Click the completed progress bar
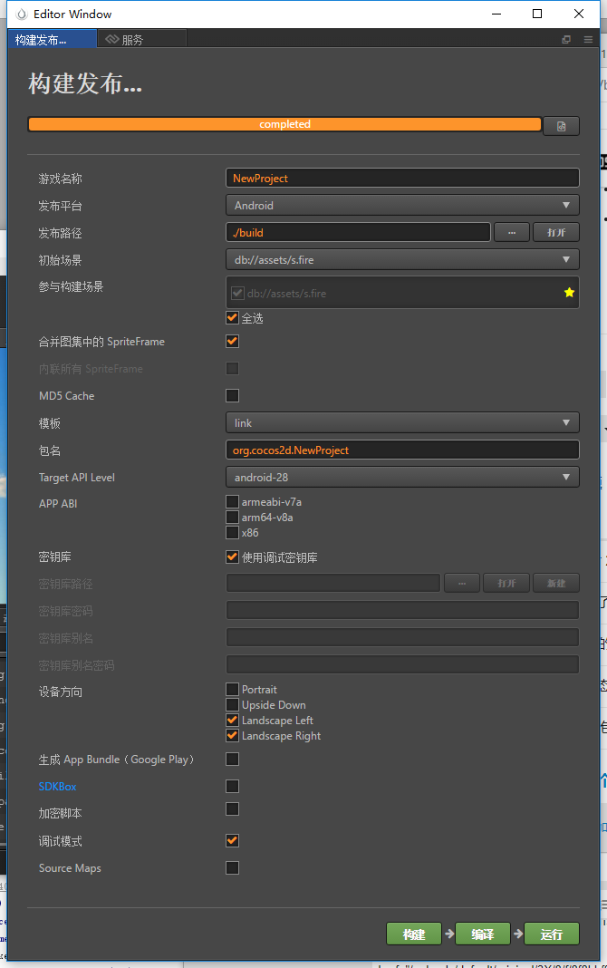607x968 pixels. coord(284,124)
